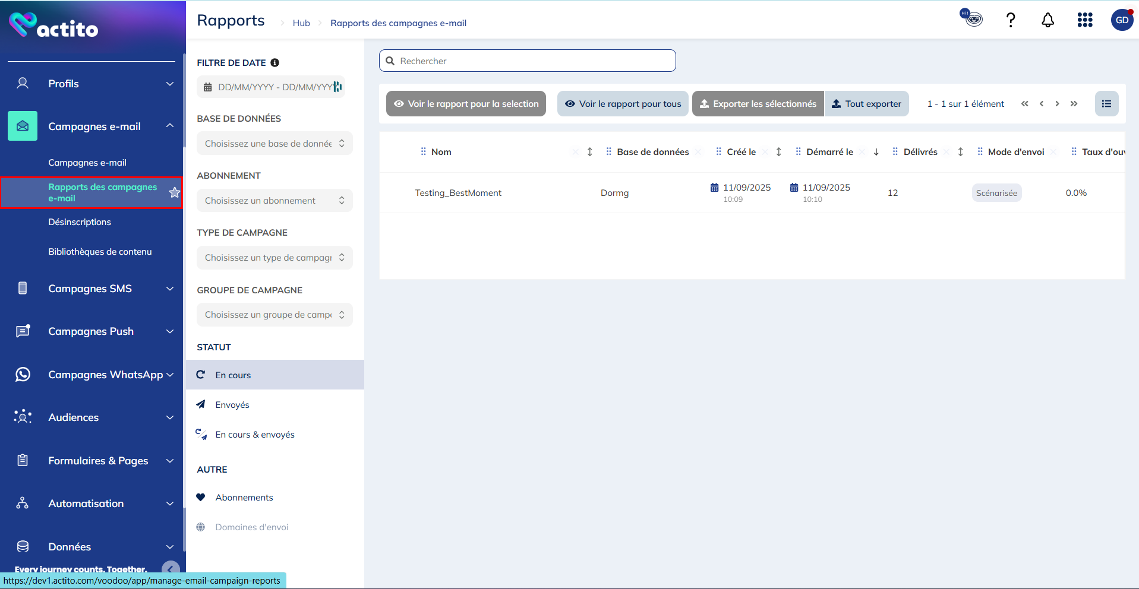The image size is (1139, 589).
Task: Click the Tout exporter button
Action: [x=866, y=104]
